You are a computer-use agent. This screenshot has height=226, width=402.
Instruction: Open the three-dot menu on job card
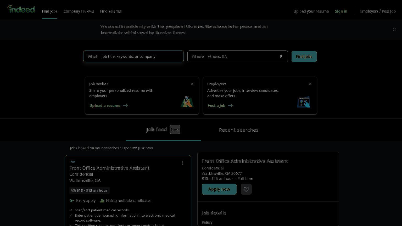tap(183, 163)
